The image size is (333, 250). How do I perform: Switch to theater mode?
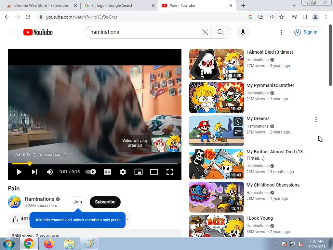point(154,172)
